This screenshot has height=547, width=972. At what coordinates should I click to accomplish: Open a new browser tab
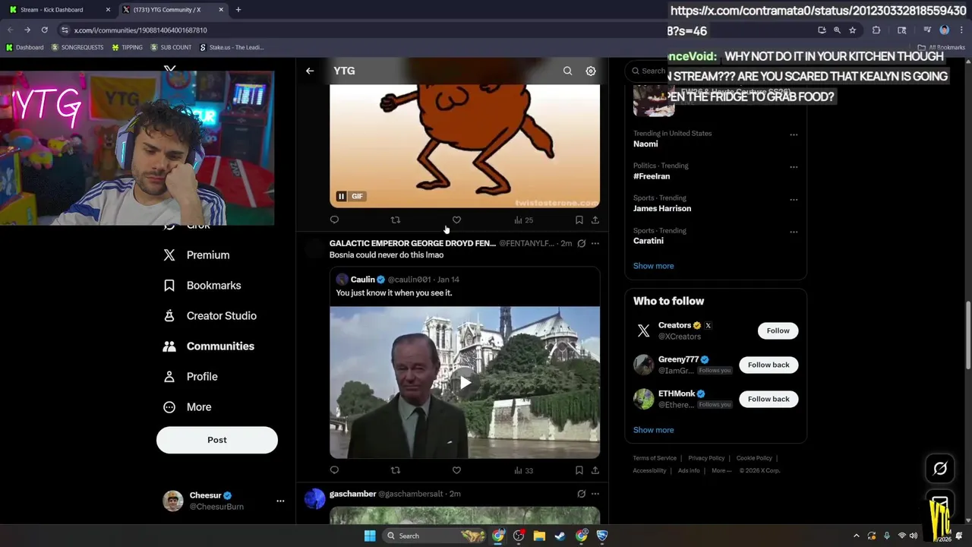(x=238, y=10)
